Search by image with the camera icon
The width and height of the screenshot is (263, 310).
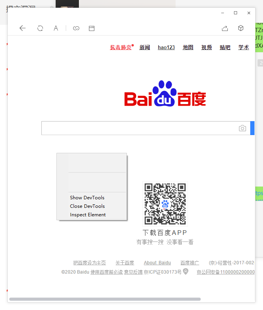click(243, 128)
